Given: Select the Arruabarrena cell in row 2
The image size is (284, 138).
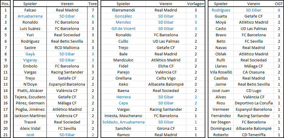Looking at the screenshot, I should click(30, 16).
